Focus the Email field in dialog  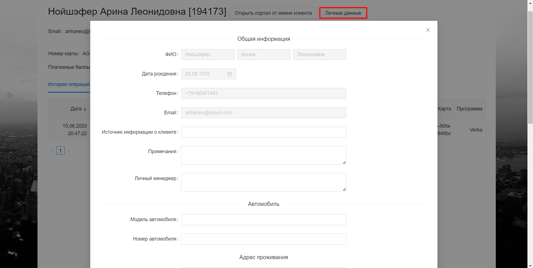[263, 113]
